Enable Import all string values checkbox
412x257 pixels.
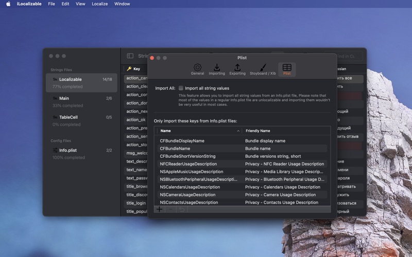[181, 88]
